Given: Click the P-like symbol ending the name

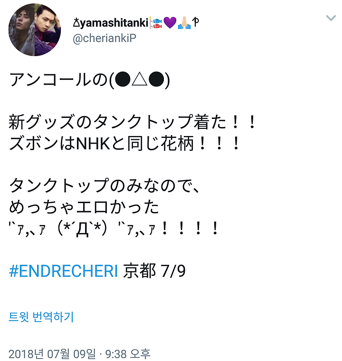Looking at the screenshot, I should (196, 22).
